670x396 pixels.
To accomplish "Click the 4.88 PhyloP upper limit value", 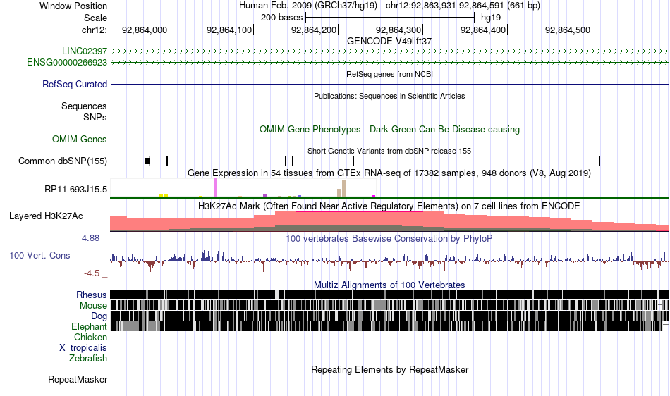I will (x=90, y=238).
